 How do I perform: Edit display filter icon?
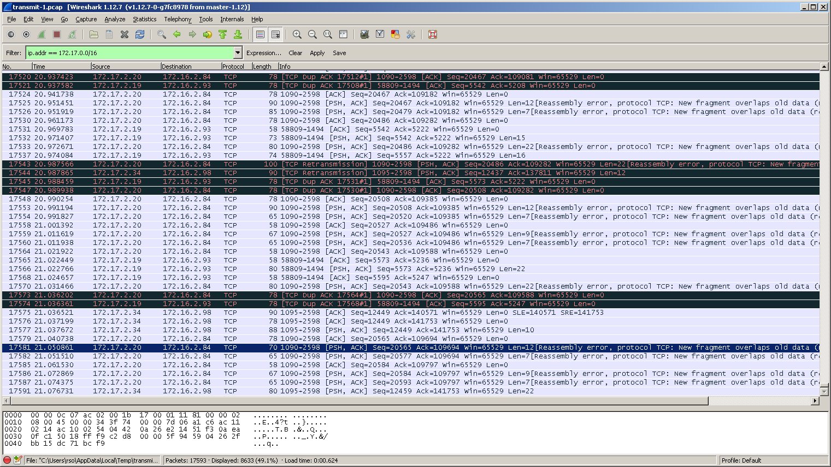coord(380,34)
